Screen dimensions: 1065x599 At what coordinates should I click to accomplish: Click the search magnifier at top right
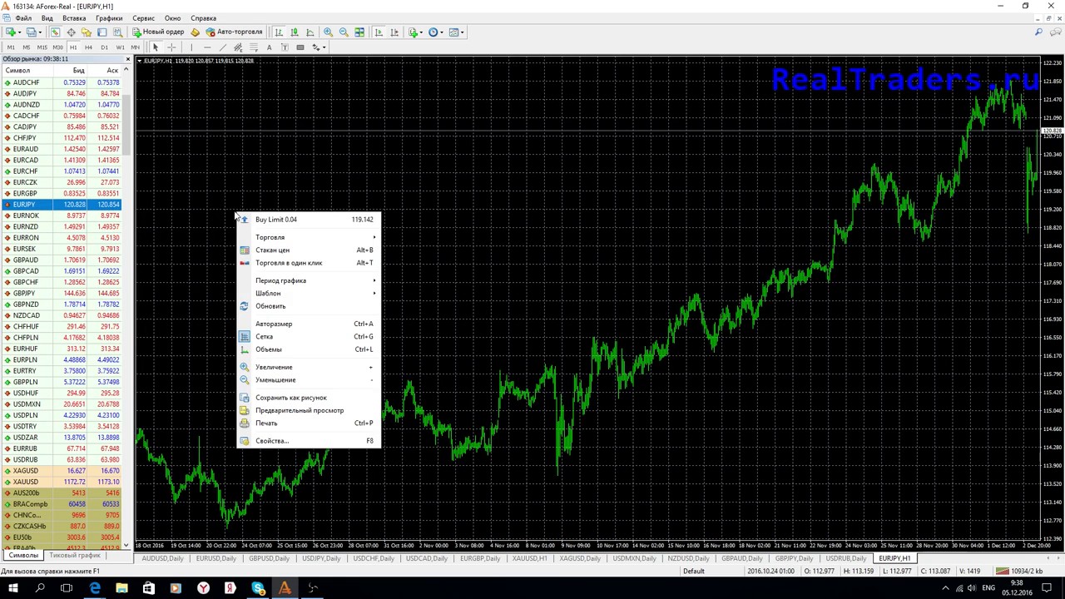tap(1038, 32)
